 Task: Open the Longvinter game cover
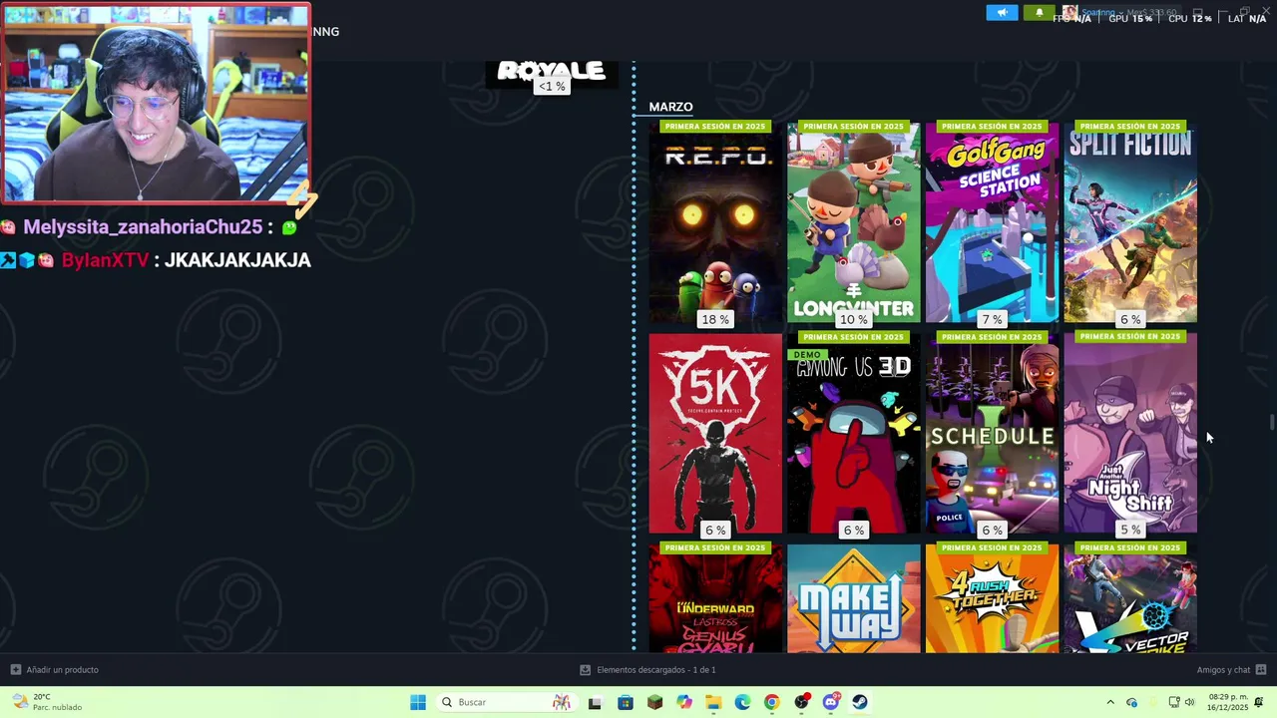click(x=853, y=221)
